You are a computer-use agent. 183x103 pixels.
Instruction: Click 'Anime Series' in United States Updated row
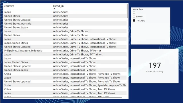(61, 20)
